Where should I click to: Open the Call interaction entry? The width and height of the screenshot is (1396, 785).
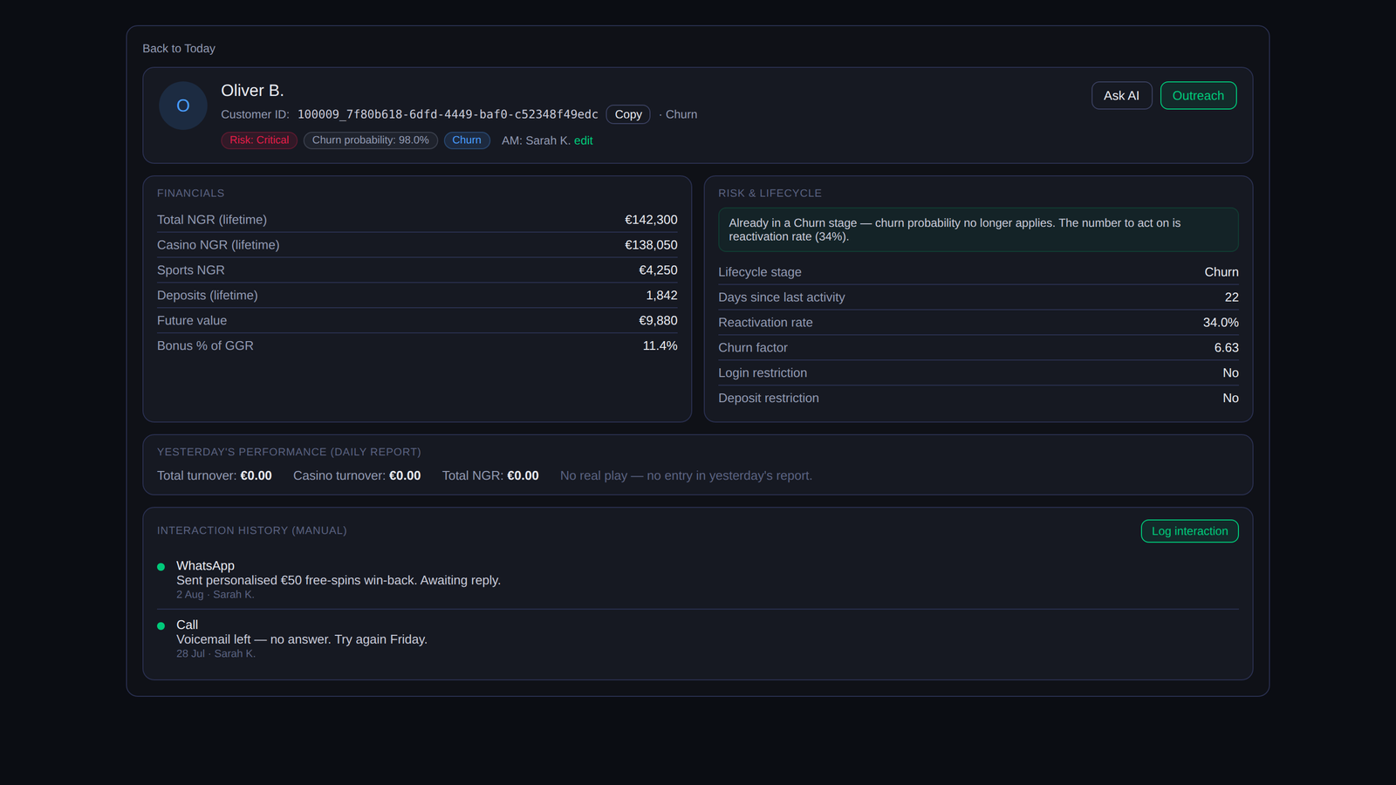coord(697,639)
